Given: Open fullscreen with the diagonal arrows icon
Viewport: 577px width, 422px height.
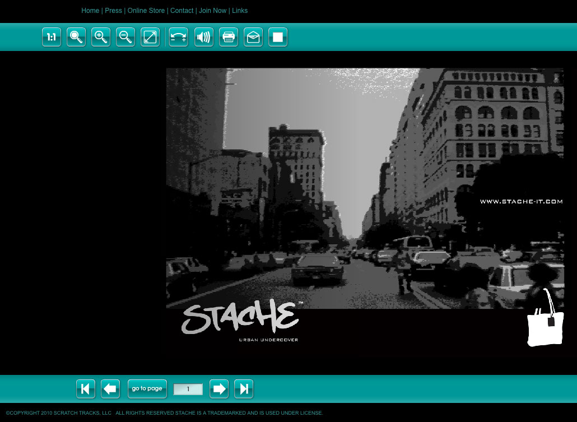Looking at the screenshot, I should click(x=150, y=37).
